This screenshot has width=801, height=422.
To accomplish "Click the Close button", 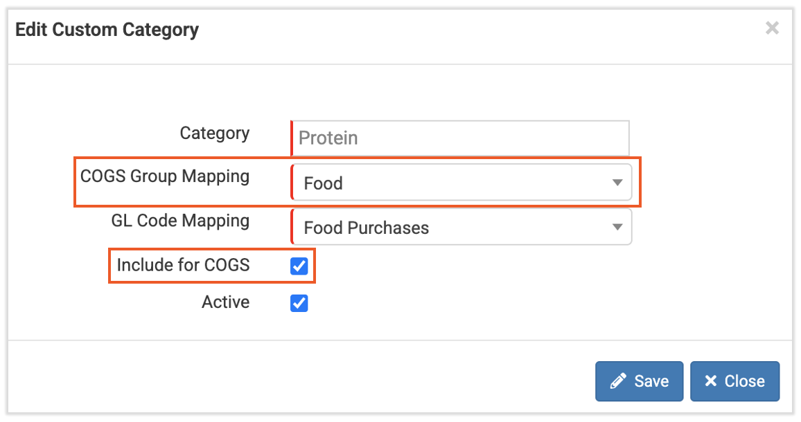I will pos(734,380).
